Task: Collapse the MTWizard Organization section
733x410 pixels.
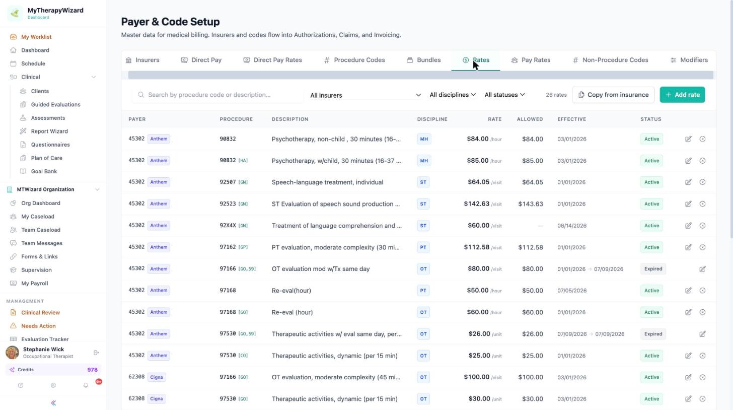Action: [x=97, y=189]
